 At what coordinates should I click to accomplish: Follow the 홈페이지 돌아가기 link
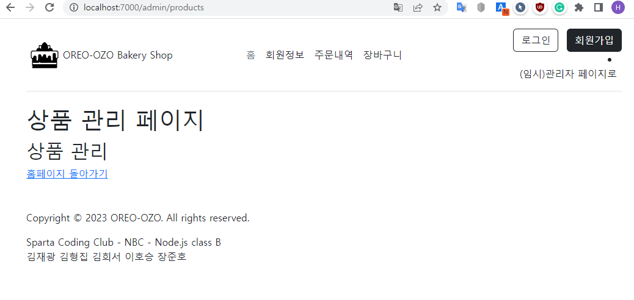coord(67,174)
